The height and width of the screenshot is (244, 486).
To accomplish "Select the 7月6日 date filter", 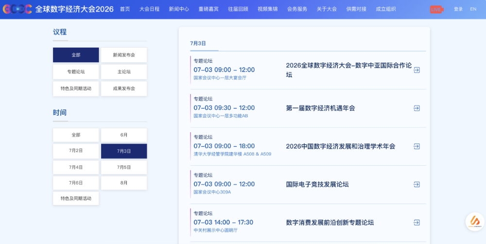I will point(76,183).
